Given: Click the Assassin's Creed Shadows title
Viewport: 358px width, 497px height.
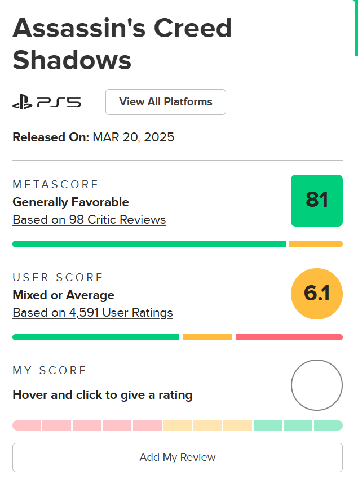Looking at the screenshot, I should (x=122, y=44).
